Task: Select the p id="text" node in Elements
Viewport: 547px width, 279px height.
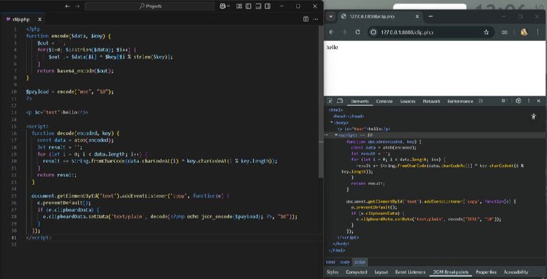Action: click(364, 129)
